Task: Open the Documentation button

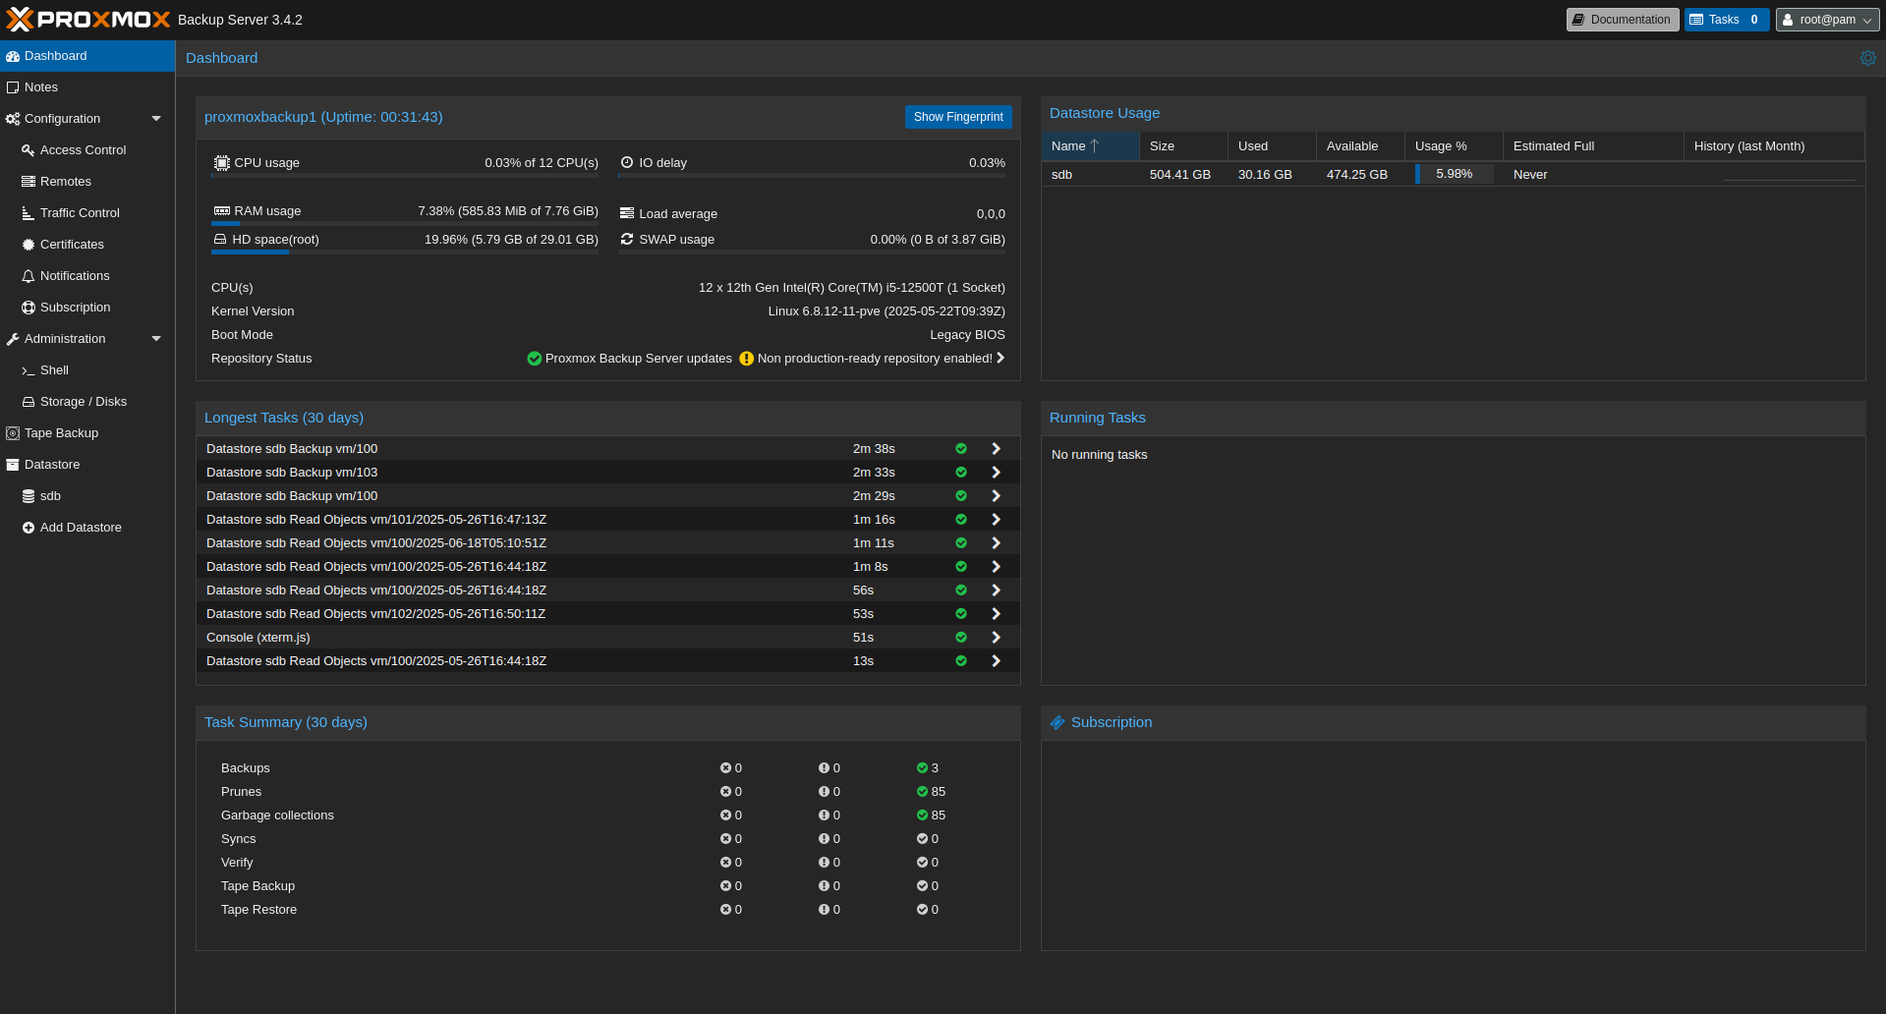Action: [x=1623, y=20]
